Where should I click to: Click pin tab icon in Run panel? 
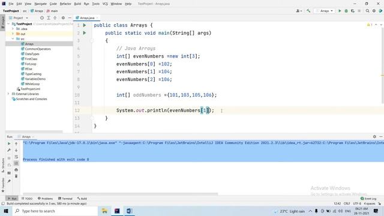(9, 181)
